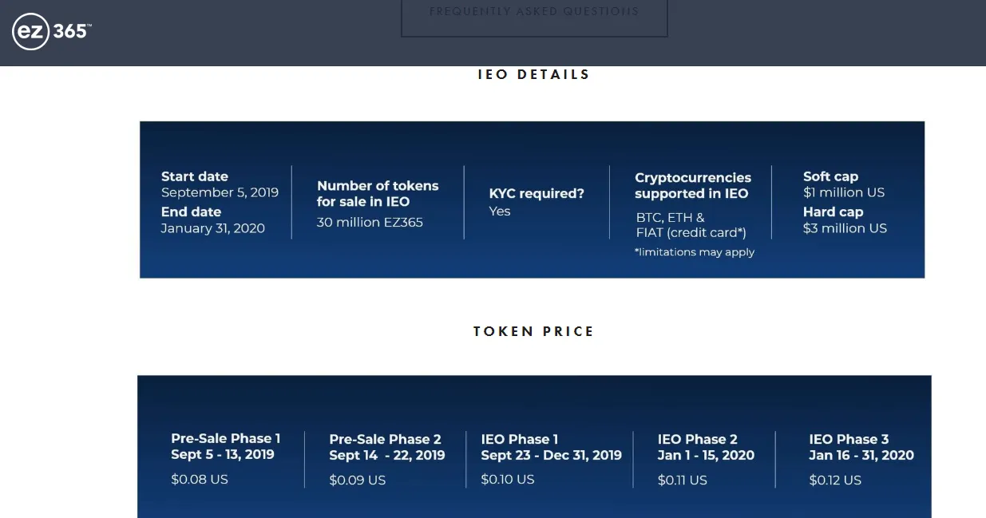Click the Start date September 5, 2019 text
This screenshot has width=986, height=518.
pos(220,184)
